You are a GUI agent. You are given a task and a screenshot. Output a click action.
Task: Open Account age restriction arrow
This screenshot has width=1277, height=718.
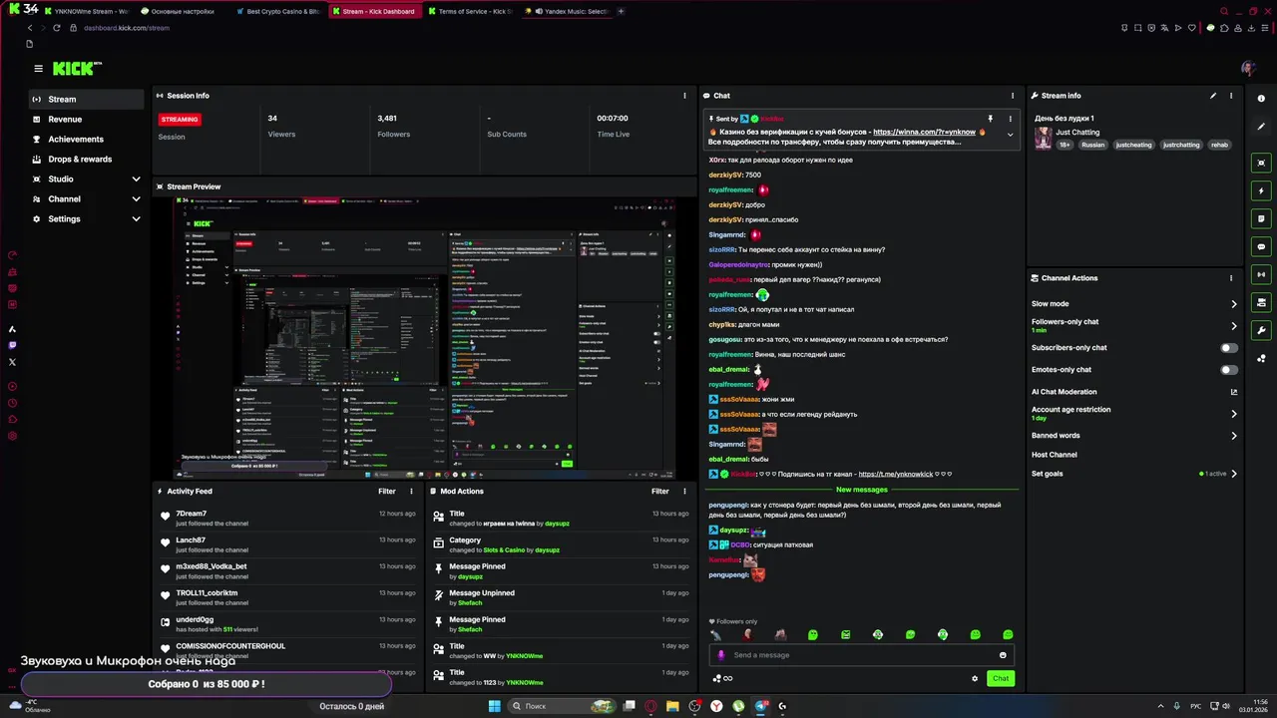coord(1234,414)
